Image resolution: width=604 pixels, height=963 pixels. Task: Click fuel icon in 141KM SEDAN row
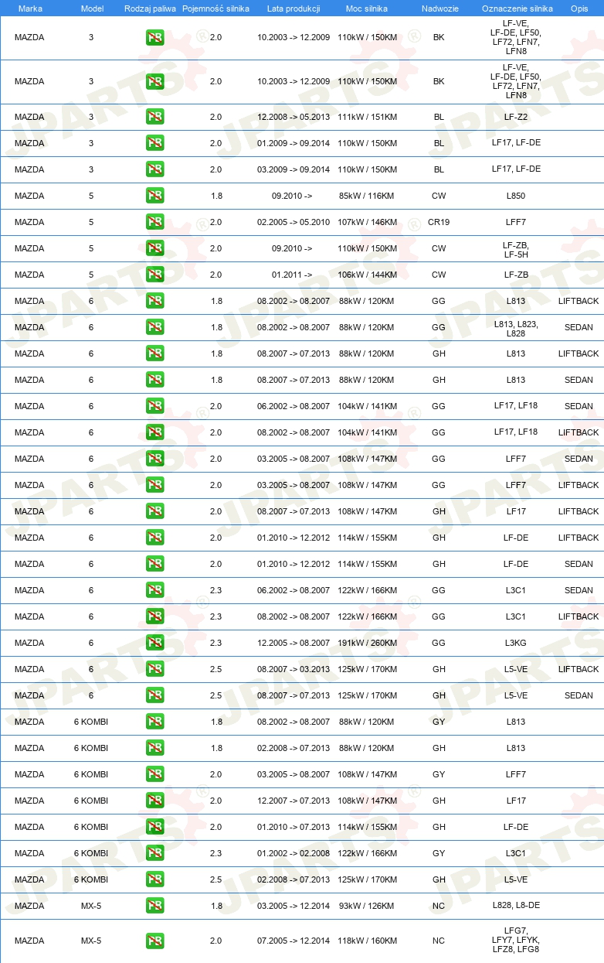[x=154, y=406]
